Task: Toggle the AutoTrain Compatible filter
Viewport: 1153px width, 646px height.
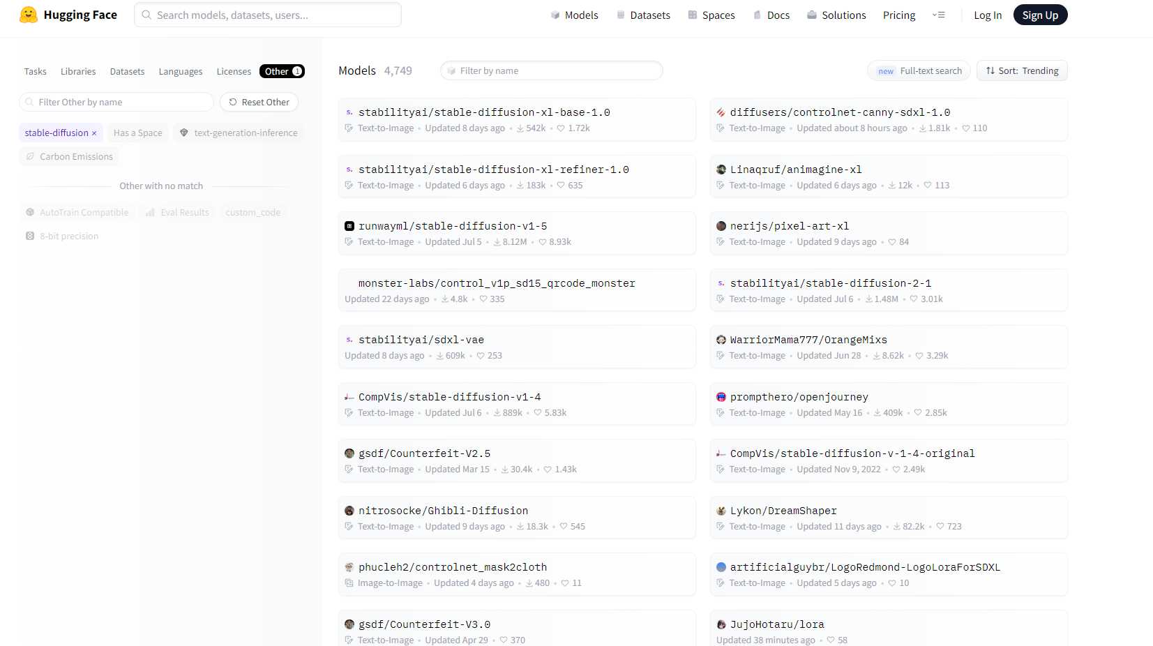Action: point(77,212)
